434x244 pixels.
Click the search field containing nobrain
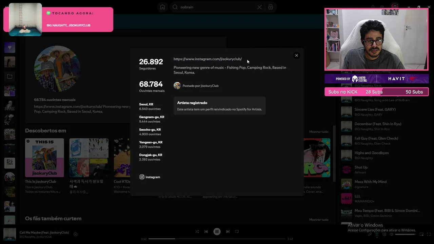(x=217, y=7)
